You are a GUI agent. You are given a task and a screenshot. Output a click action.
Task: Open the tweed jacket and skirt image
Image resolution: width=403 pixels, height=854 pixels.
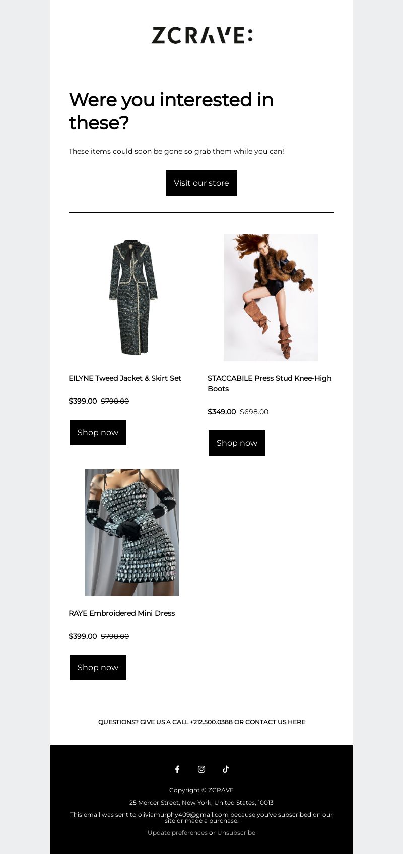[132, 298]
